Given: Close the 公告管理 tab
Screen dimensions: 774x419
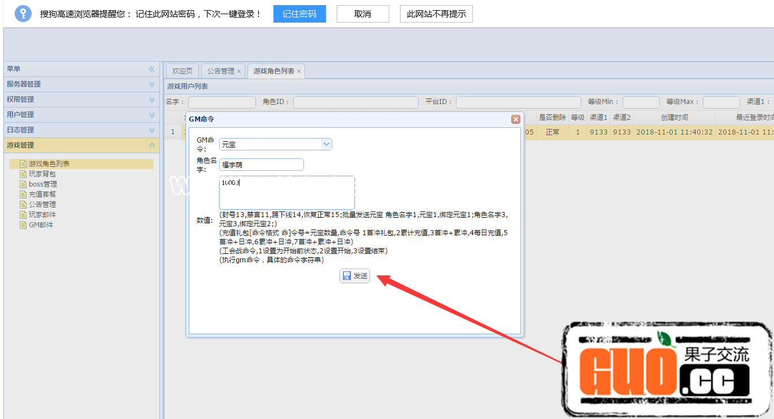Looking at the screenshot, I should pos(239,71).
